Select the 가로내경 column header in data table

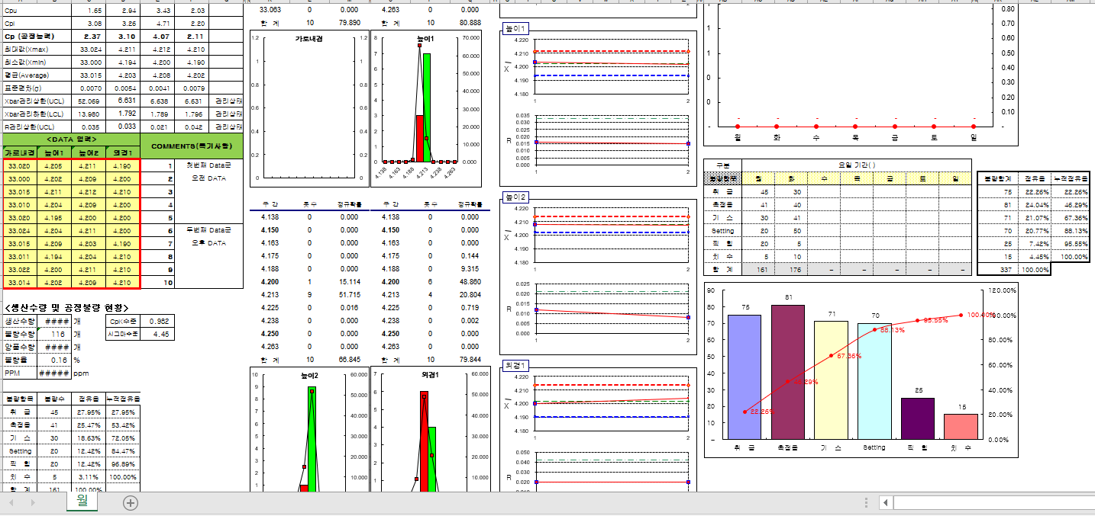click(x=19, y=152)
